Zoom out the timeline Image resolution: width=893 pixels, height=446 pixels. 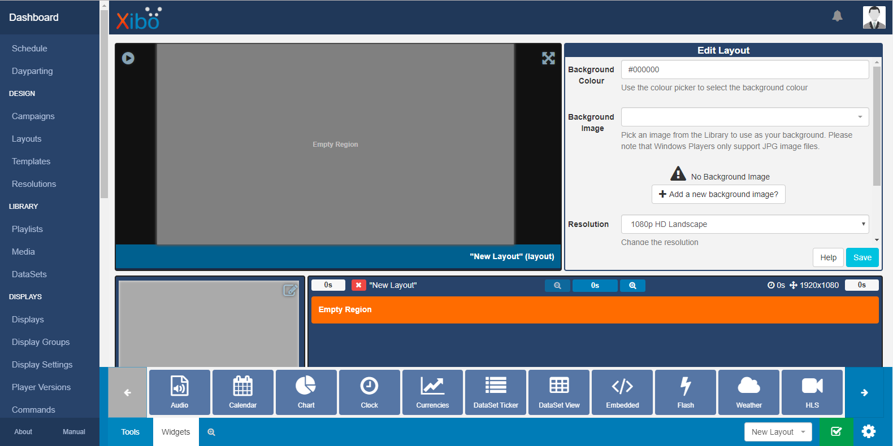pos(557,286)
